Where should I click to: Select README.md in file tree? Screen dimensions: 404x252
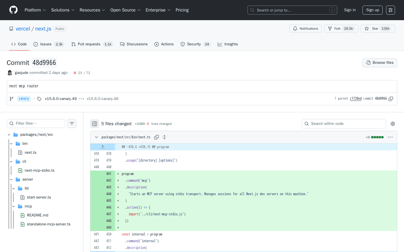(x=37, y=215)
